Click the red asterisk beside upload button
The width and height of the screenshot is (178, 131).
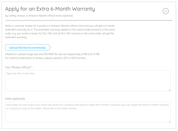tap(51, 47)
